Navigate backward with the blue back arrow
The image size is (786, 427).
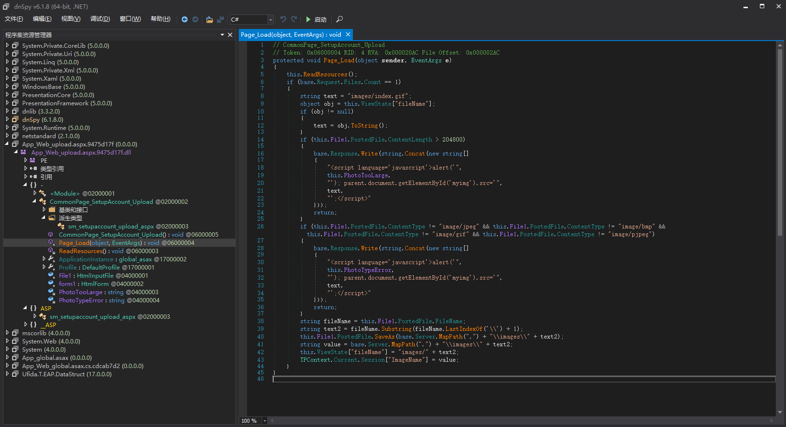[x=185, y=19]
